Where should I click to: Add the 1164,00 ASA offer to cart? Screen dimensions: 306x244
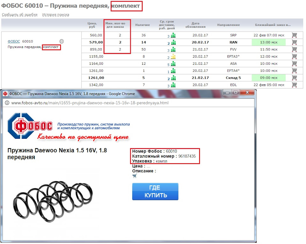click(x=294, y=63)
